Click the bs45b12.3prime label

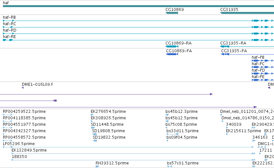click(182, 112)
